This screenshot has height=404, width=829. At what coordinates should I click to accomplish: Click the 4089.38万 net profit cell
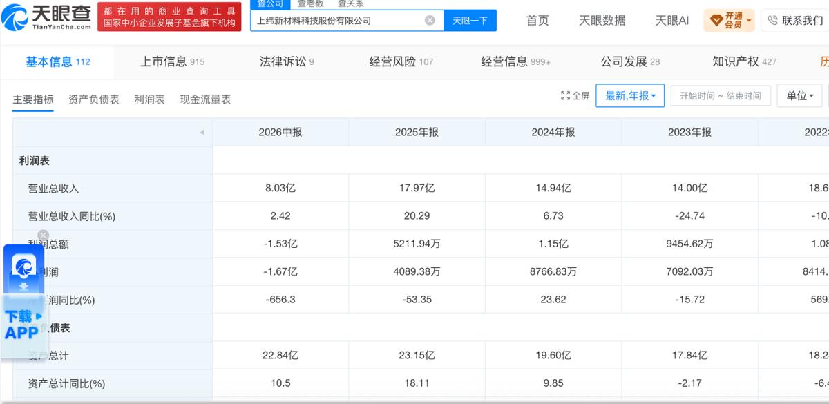click(417, 272)
